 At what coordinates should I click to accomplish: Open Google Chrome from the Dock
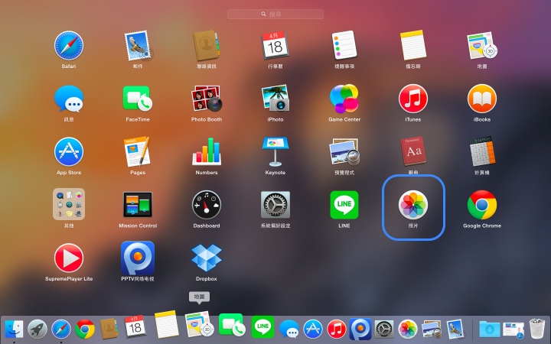[85, 329]
